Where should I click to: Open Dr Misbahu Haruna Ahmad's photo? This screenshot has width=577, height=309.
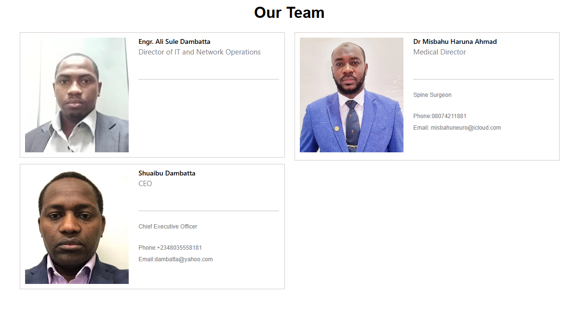[351, 95]
